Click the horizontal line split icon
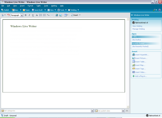The height and width of the screenshot is (118, 162). point(52,15)
